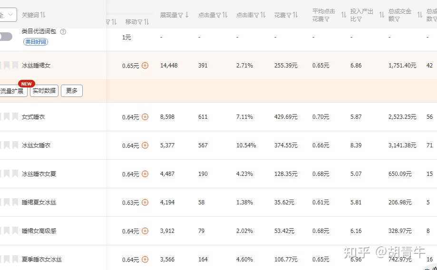Click spend value 429.69元
The width and height of the screenshot is (437, 270).
pos(286,117)
